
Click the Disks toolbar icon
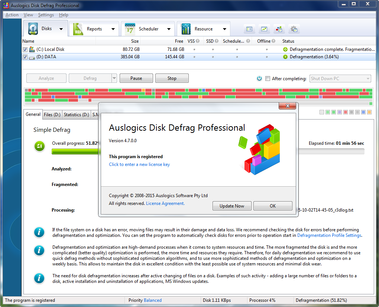pyautogui.click(x=33, y=29)
